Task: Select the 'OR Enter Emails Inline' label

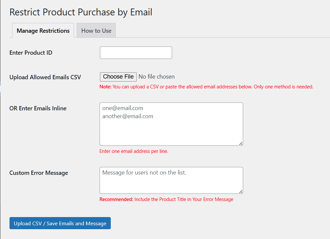Action: (38, 108)
